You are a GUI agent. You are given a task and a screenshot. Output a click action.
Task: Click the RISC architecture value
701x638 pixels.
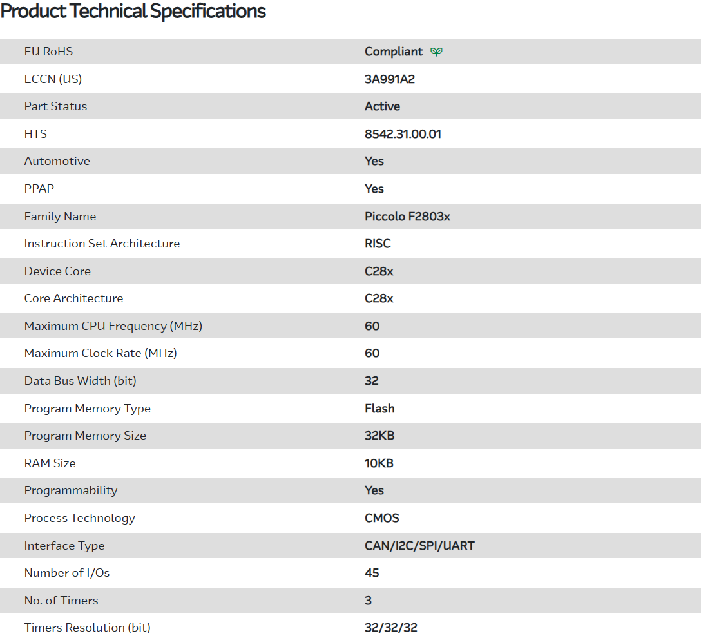pos(378,244)
